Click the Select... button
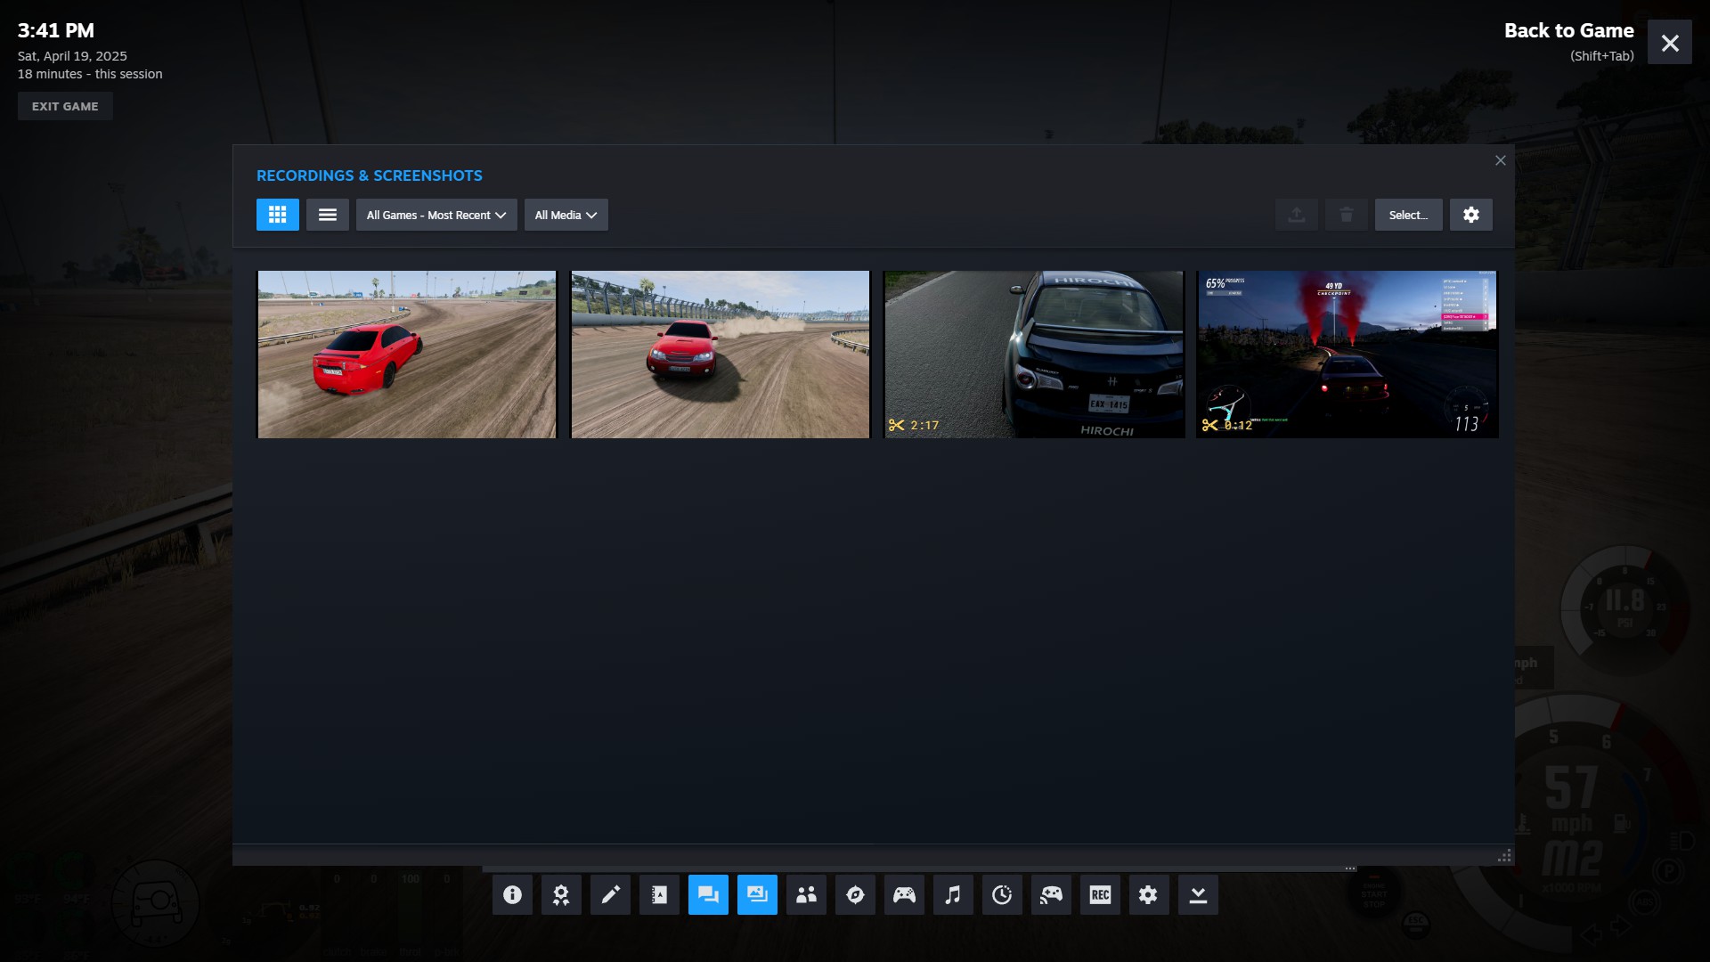This screenshot has width=1710, height=962. tap(1409, 215)
